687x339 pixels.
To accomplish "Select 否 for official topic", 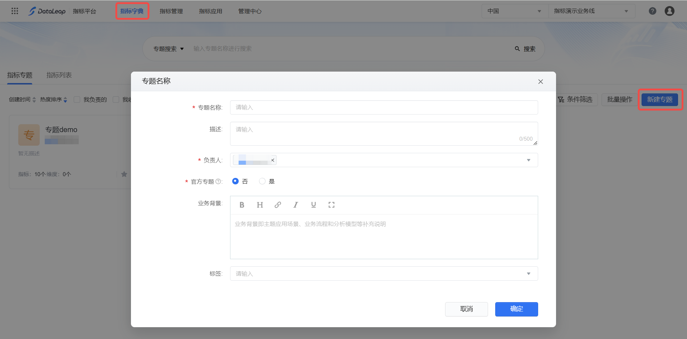I will pos(235,181).
